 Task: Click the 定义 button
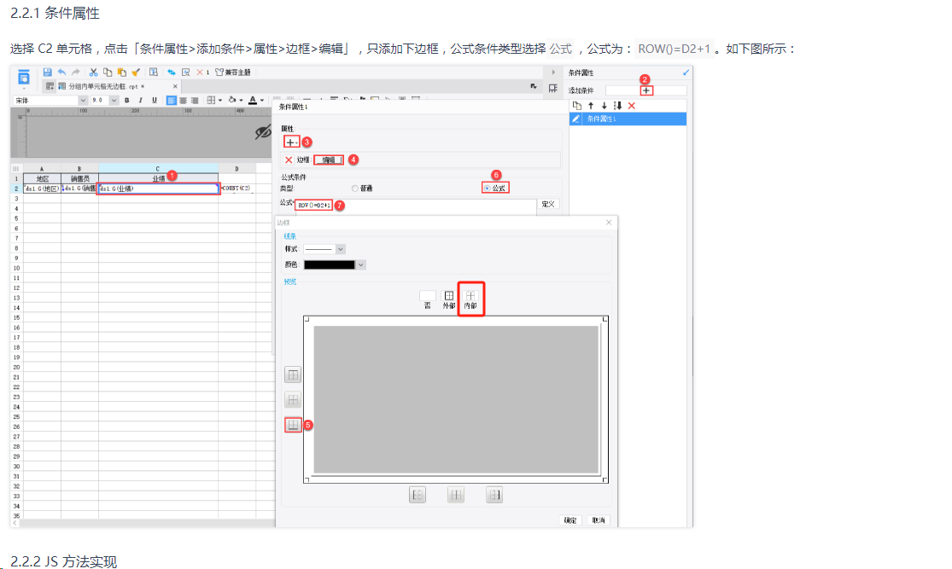(548, 205)
